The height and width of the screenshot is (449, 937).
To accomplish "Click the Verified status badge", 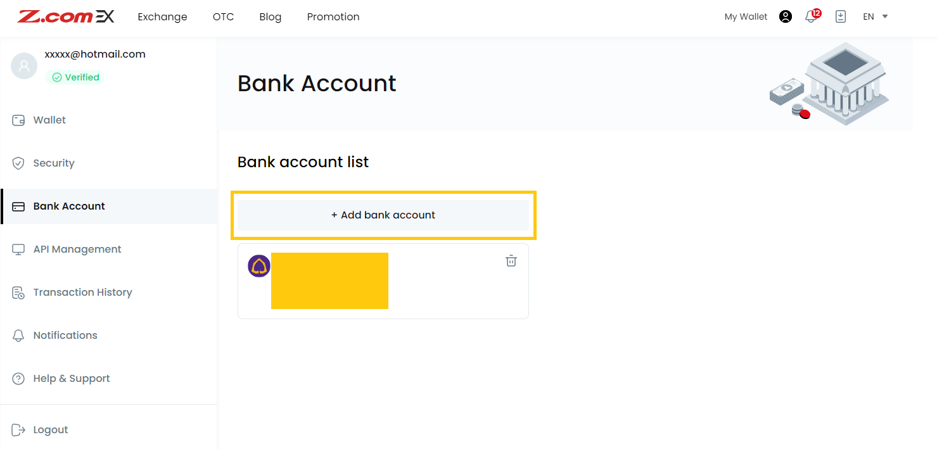I will pyautogui.click(x=74, y=77).
